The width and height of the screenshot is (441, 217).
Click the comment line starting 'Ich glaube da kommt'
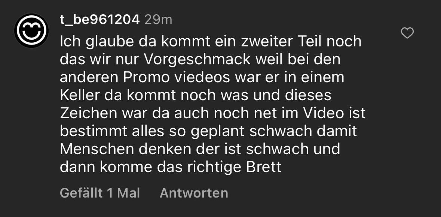(x=211, y=42)
